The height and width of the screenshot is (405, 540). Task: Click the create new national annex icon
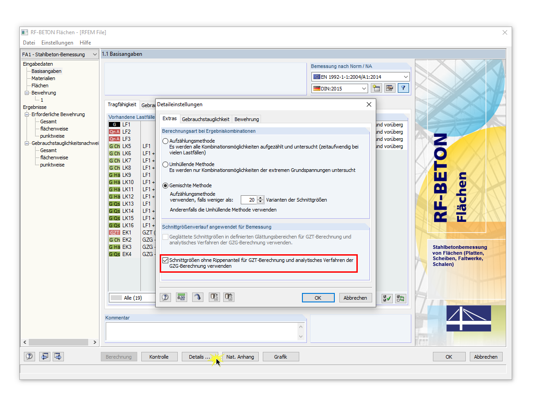[376, 89]
